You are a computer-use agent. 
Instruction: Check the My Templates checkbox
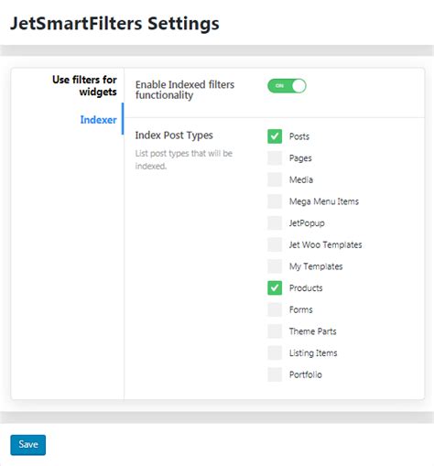[x=275, y=266]
